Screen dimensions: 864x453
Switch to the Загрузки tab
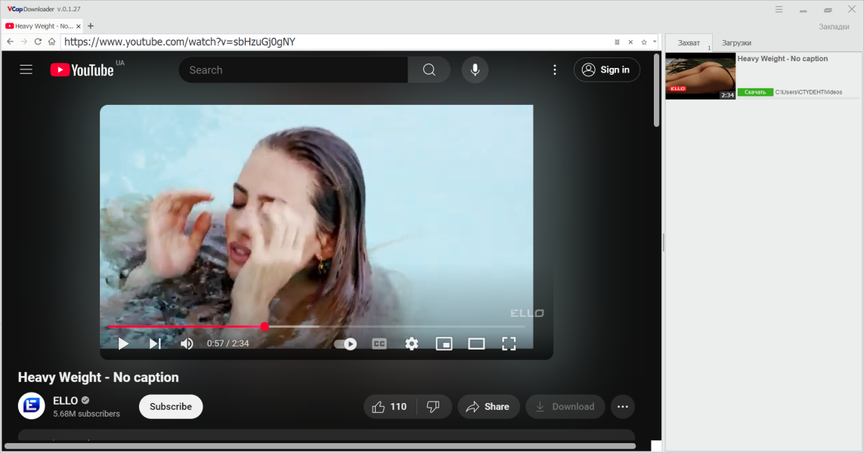pyautogui.click(x=736, y=43)
